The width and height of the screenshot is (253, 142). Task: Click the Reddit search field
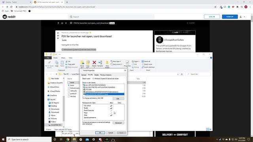(x=111, y=17)
